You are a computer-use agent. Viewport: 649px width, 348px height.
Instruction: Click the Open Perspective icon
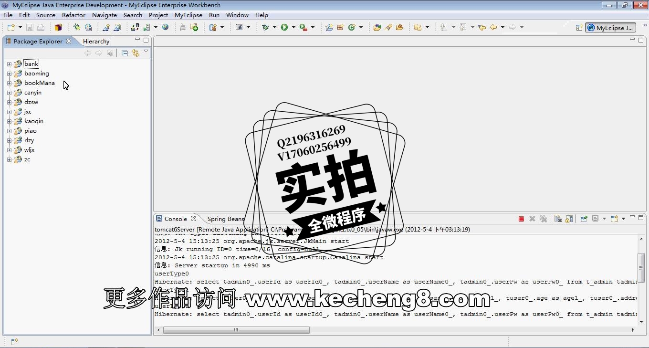(x=579, y=28)
